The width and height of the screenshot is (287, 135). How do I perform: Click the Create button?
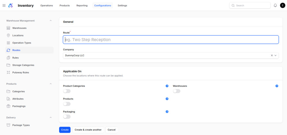click(65, 130)
